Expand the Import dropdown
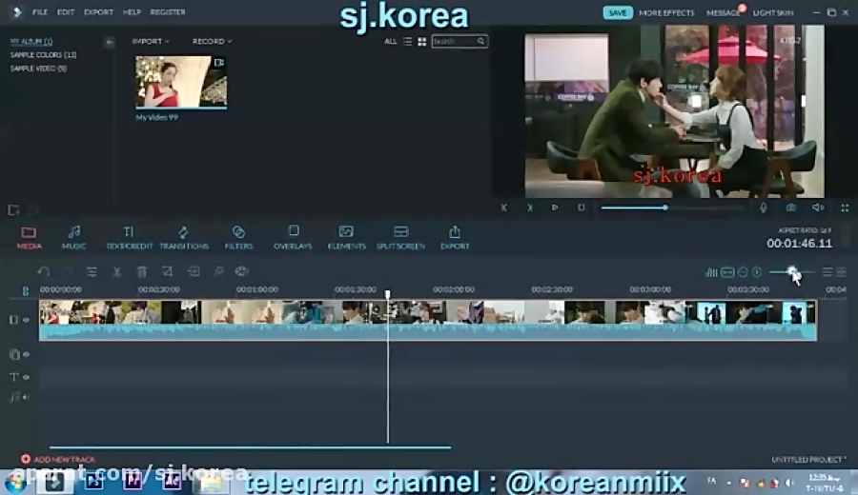 pos(151,42)
